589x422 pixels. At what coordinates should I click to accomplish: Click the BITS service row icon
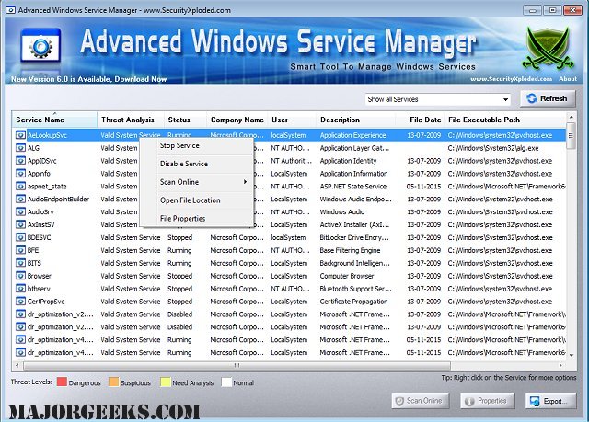(20, 263)
